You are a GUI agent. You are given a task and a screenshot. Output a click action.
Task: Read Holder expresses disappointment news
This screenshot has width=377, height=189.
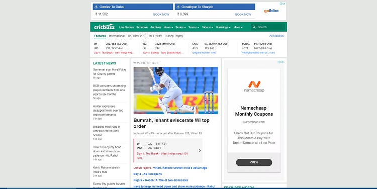108,111
